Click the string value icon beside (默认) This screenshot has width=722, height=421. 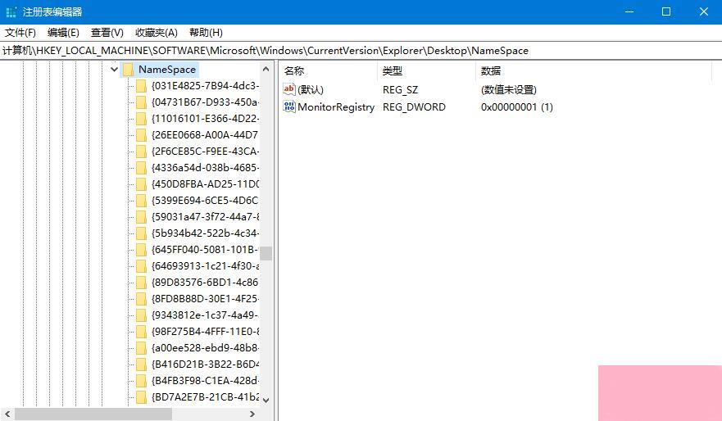pyautogui.click(x=289, y=89)
